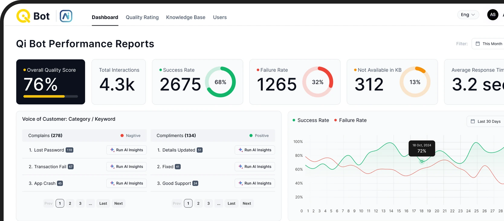The width and height of the screenshot is (504, 221).
Task: Toggle the Success Rate chart legend
Action: (x=311, y=120)
